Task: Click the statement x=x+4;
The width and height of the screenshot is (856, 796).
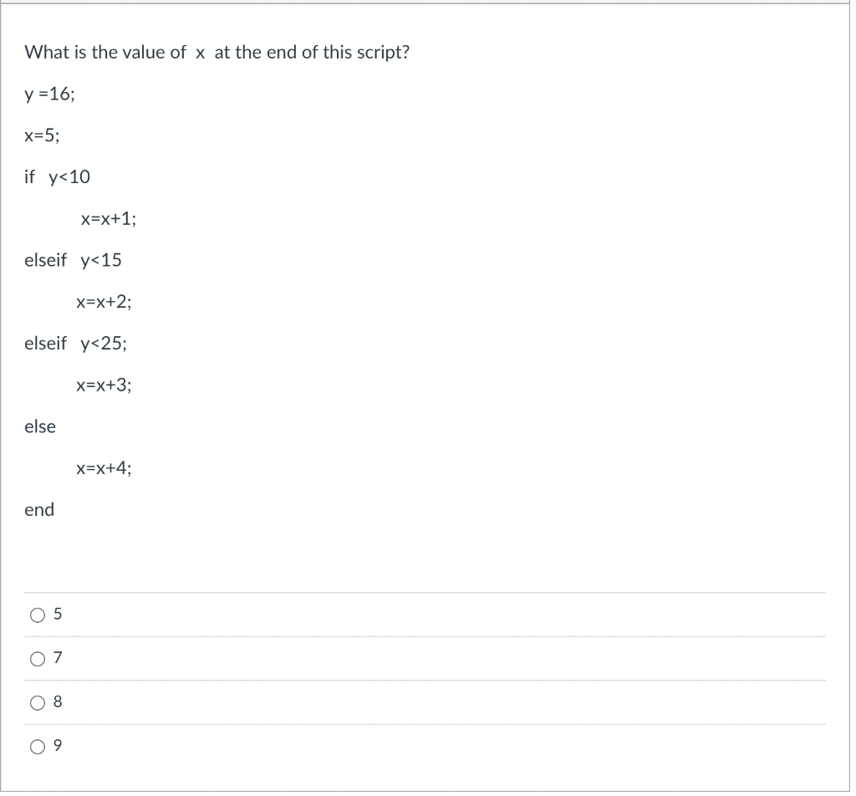Action: [104, 468]
